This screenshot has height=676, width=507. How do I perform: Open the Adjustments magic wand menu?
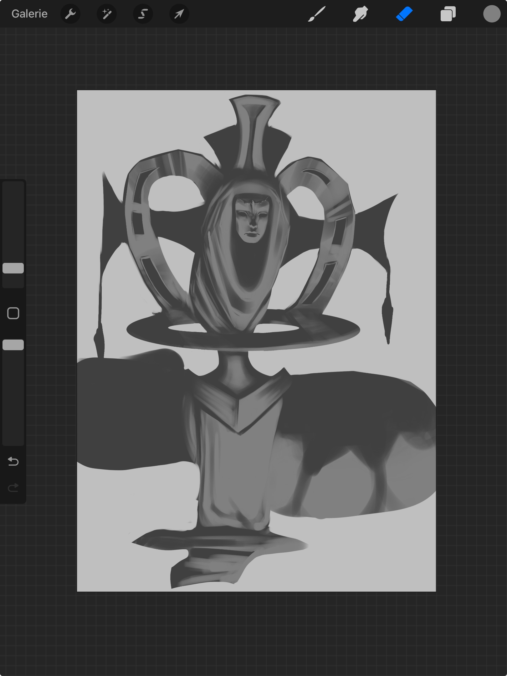[107, 14]
